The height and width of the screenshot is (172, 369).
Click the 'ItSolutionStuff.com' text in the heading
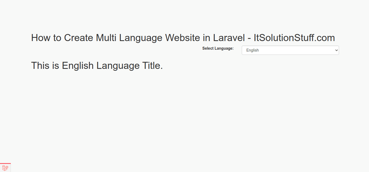click(x=294, y=38)
